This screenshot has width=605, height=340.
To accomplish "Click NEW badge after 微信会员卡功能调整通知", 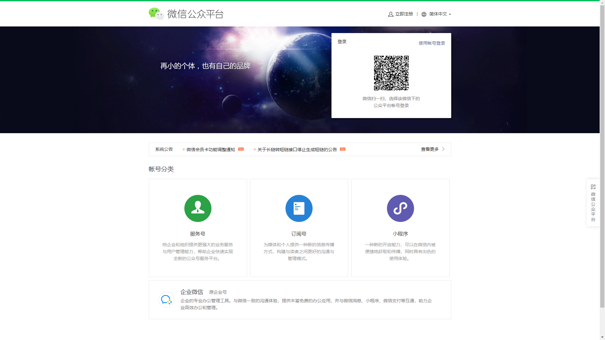I will [241, 149].
